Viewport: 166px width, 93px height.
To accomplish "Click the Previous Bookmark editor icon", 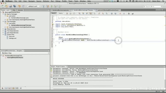I will [x=99, y=13].
